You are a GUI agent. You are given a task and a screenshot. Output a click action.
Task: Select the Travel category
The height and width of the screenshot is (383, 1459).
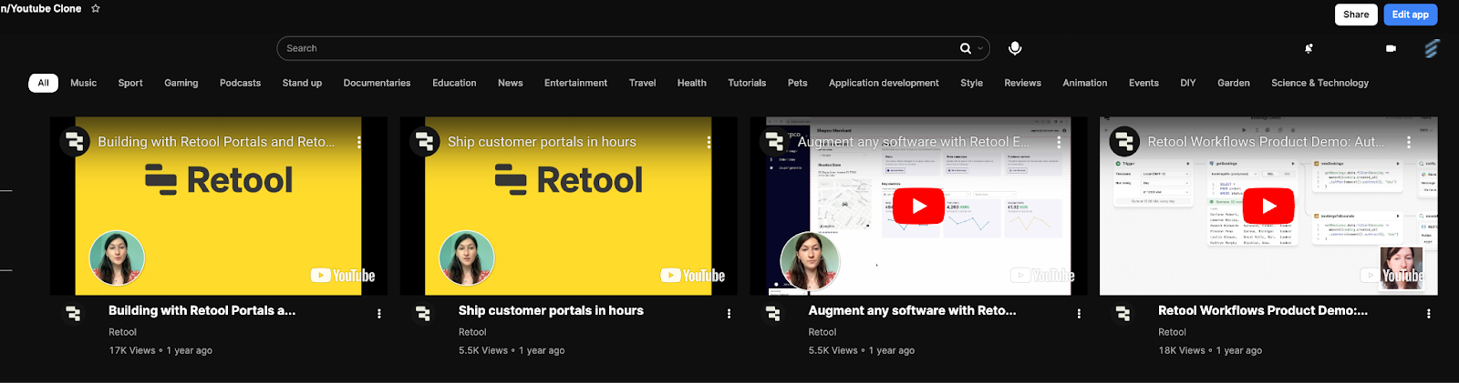pos(642,83)
